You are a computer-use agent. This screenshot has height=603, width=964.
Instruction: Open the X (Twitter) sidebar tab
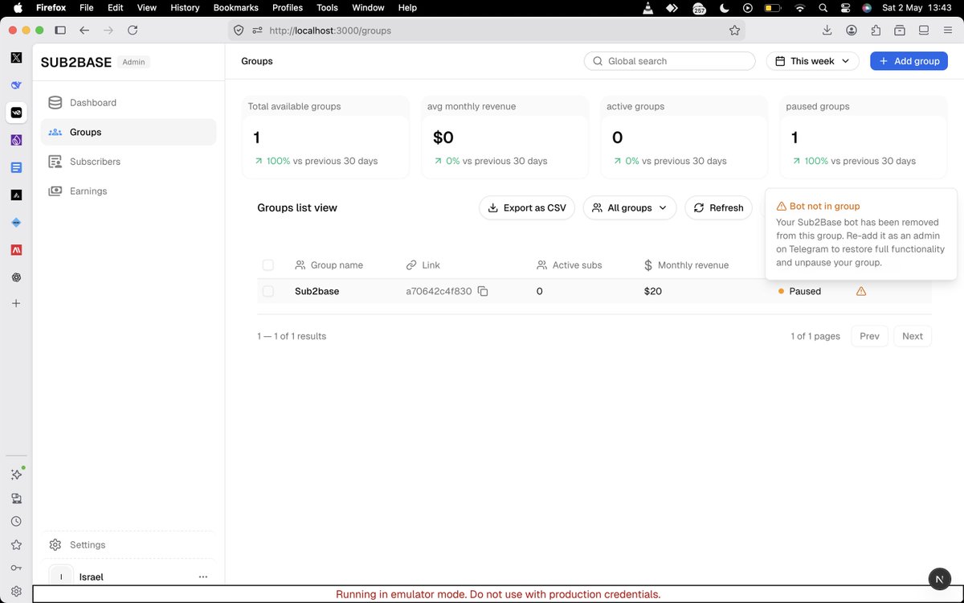tap(16, 58)
